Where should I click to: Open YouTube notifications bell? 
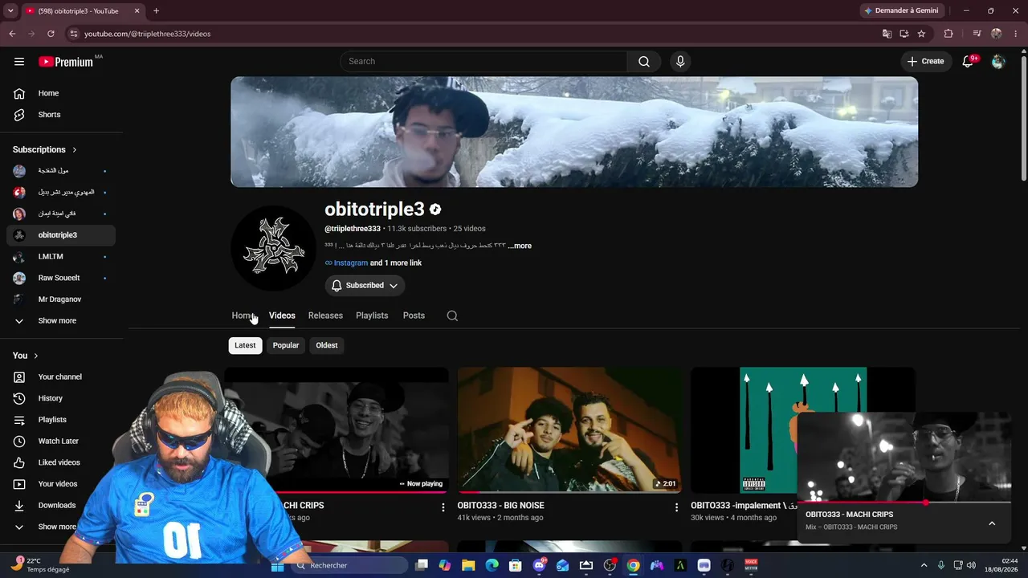pos(969,62)
